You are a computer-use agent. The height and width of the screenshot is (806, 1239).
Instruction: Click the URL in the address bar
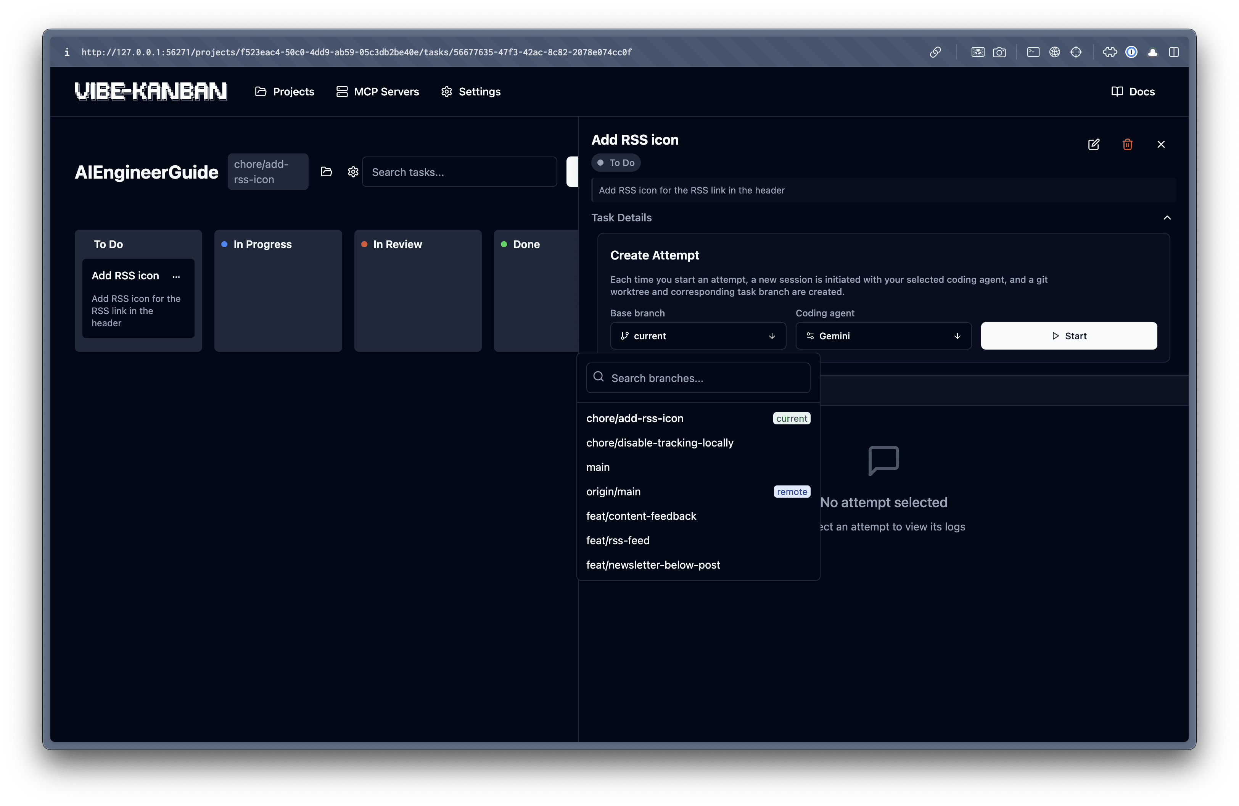click(356, 52)
